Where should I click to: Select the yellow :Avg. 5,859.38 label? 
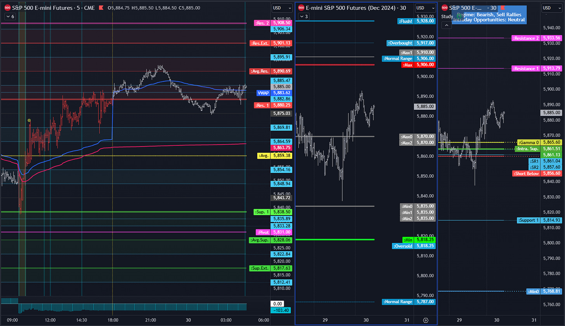[275, 155]
